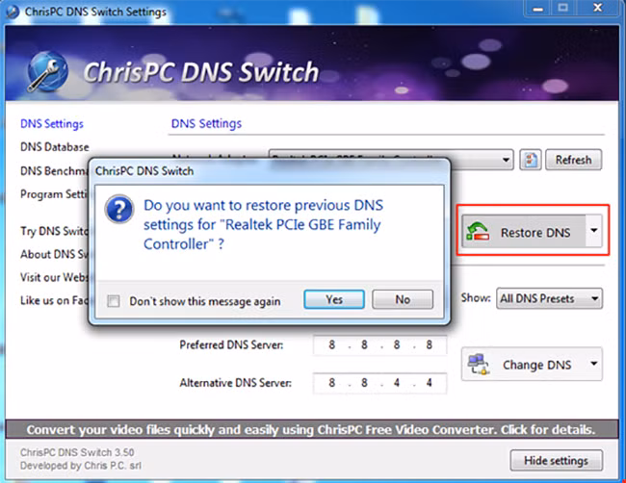Open DNS Database in the sidebar
Screen dimensions: 626x483
coord(54,147)
